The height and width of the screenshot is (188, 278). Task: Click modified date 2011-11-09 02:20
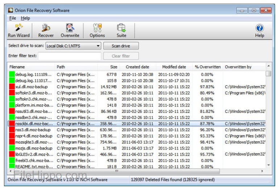[174, 74]
